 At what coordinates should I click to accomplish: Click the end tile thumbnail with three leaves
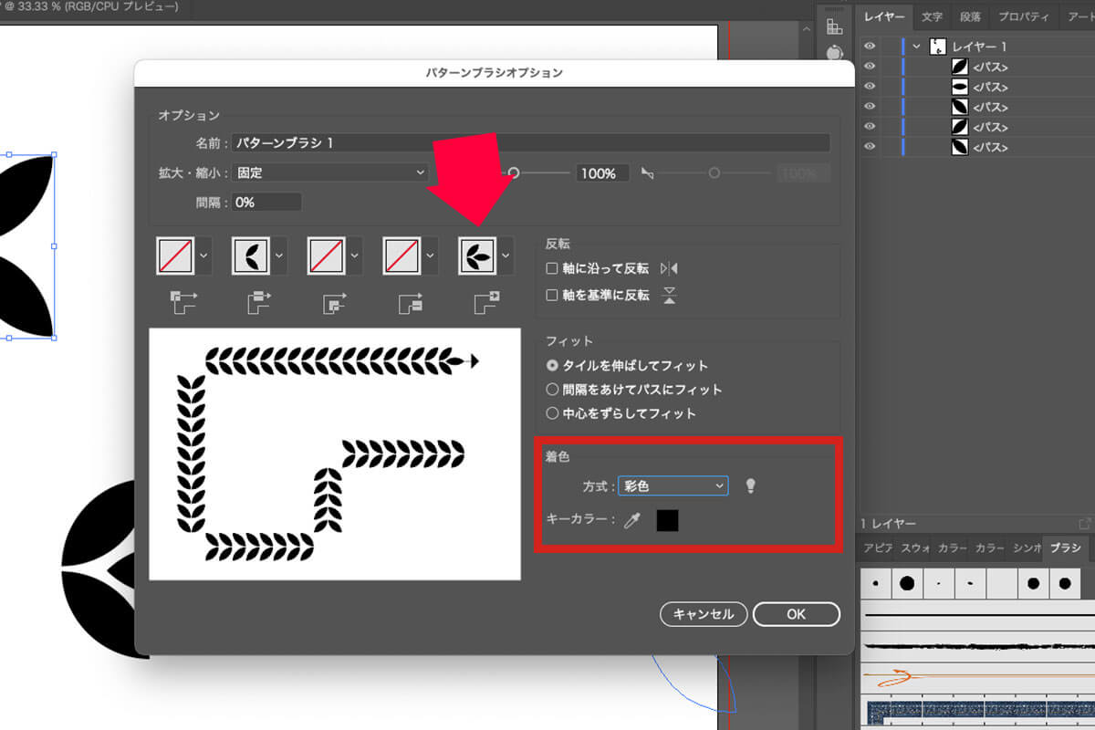tap(475, 256)
